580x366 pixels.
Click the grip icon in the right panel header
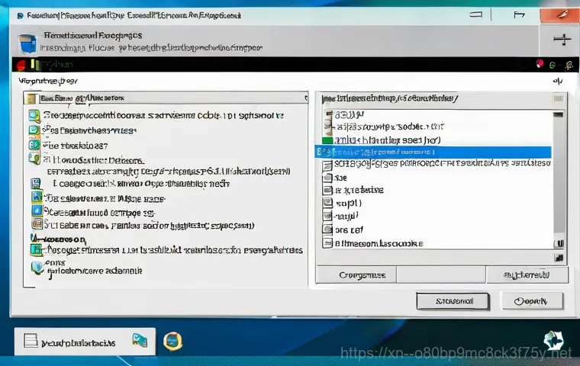tap(558, 98)
